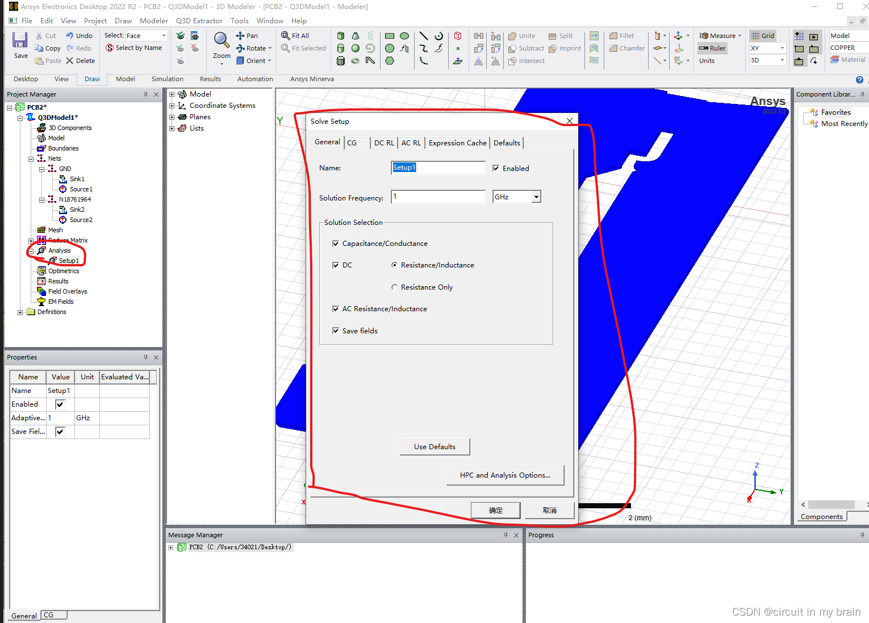869x623 pixels.
Task: Click the 确定 OK button
Action: [x=496, y=510]
